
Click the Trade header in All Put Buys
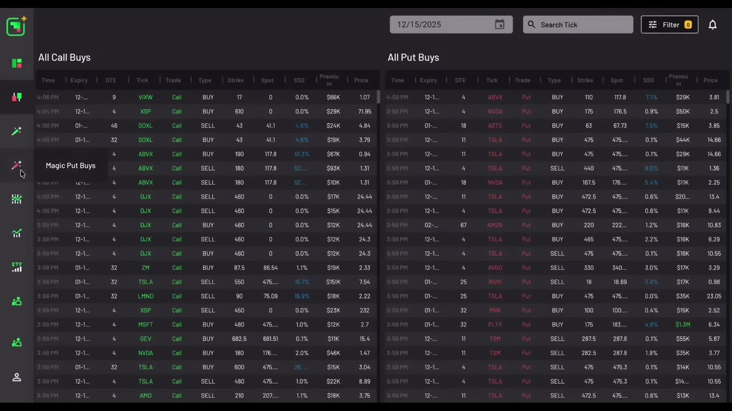pos(523,80)
